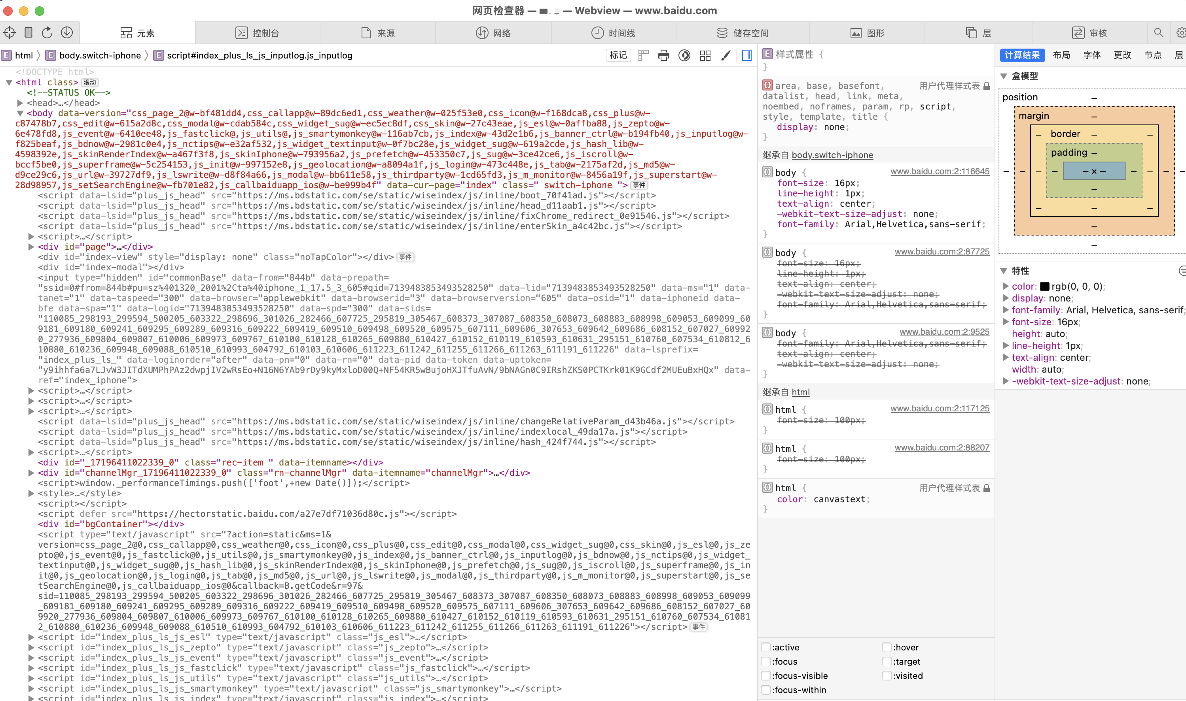Click the 事件 badge on body tag
The image size is (1186, 701).
pyautogui.click(x=639, y=185)
